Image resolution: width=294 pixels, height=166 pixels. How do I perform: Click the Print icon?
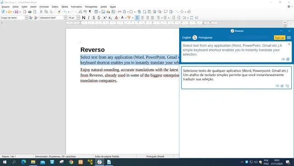click(x=30, y=12)
